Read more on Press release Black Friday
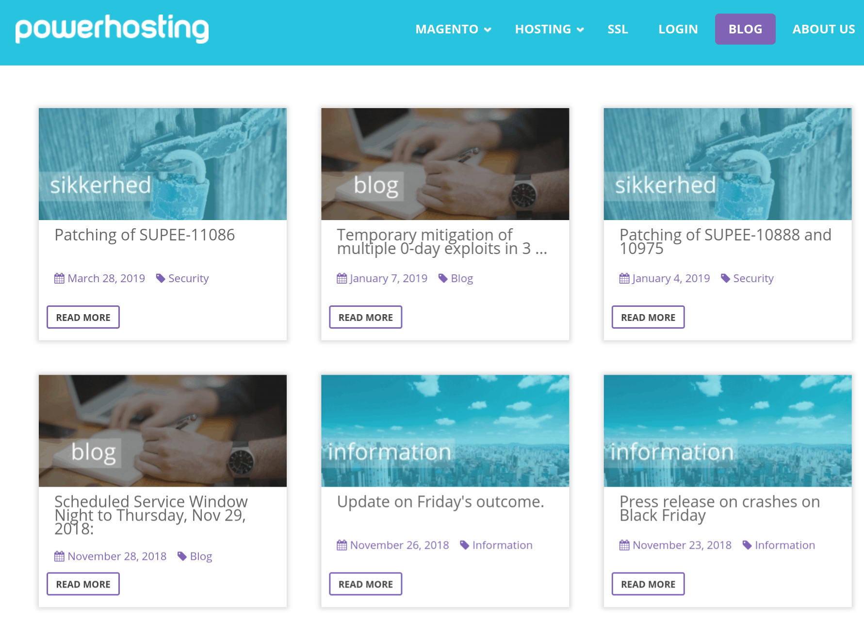This screenshot has height=621, width=864. tap(648, 584)
